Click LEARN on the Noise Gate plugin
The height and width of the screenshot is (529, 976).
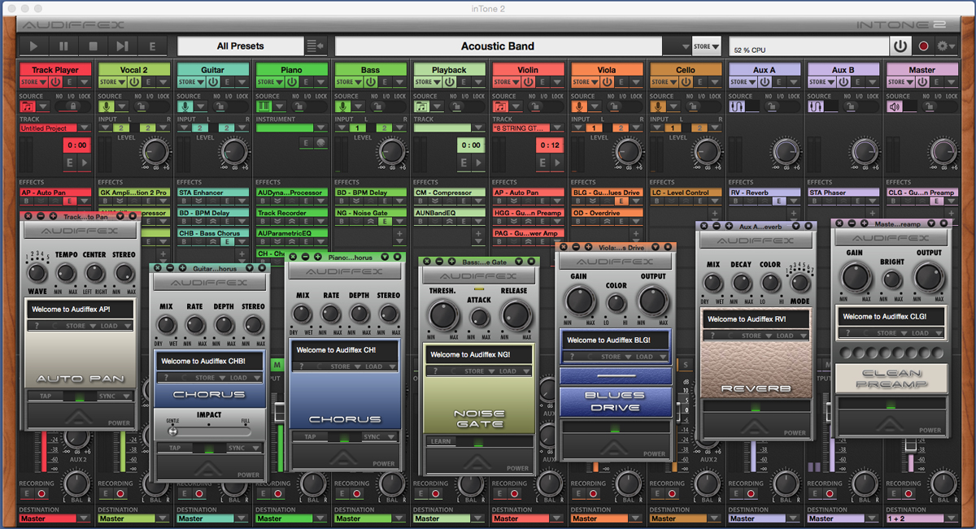[x=442, y=441]
